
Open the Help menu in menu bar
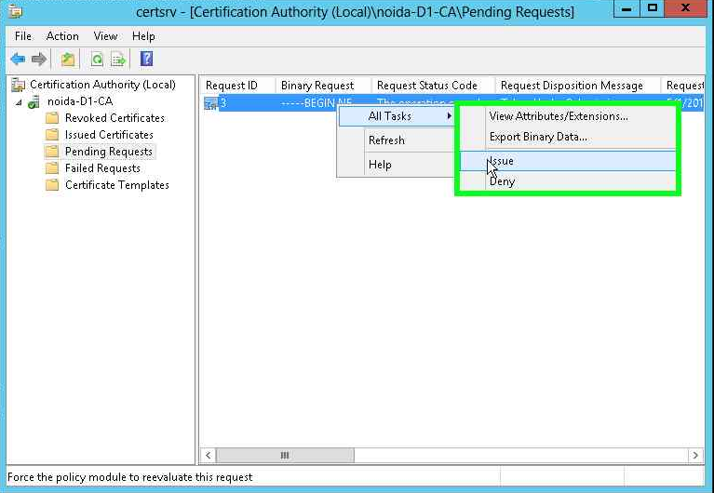(x=143, y=36)
